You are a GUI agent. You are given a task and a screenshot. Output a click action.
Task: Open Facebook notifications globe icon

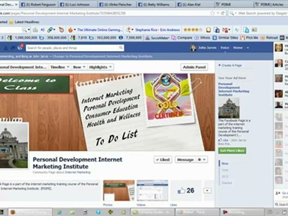(x=20, y=47)
